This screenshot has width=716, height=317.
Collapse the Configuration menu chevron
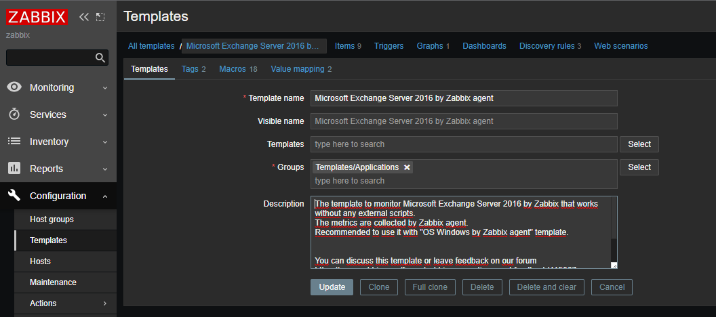pyautogui.click(x=105, y=196)
